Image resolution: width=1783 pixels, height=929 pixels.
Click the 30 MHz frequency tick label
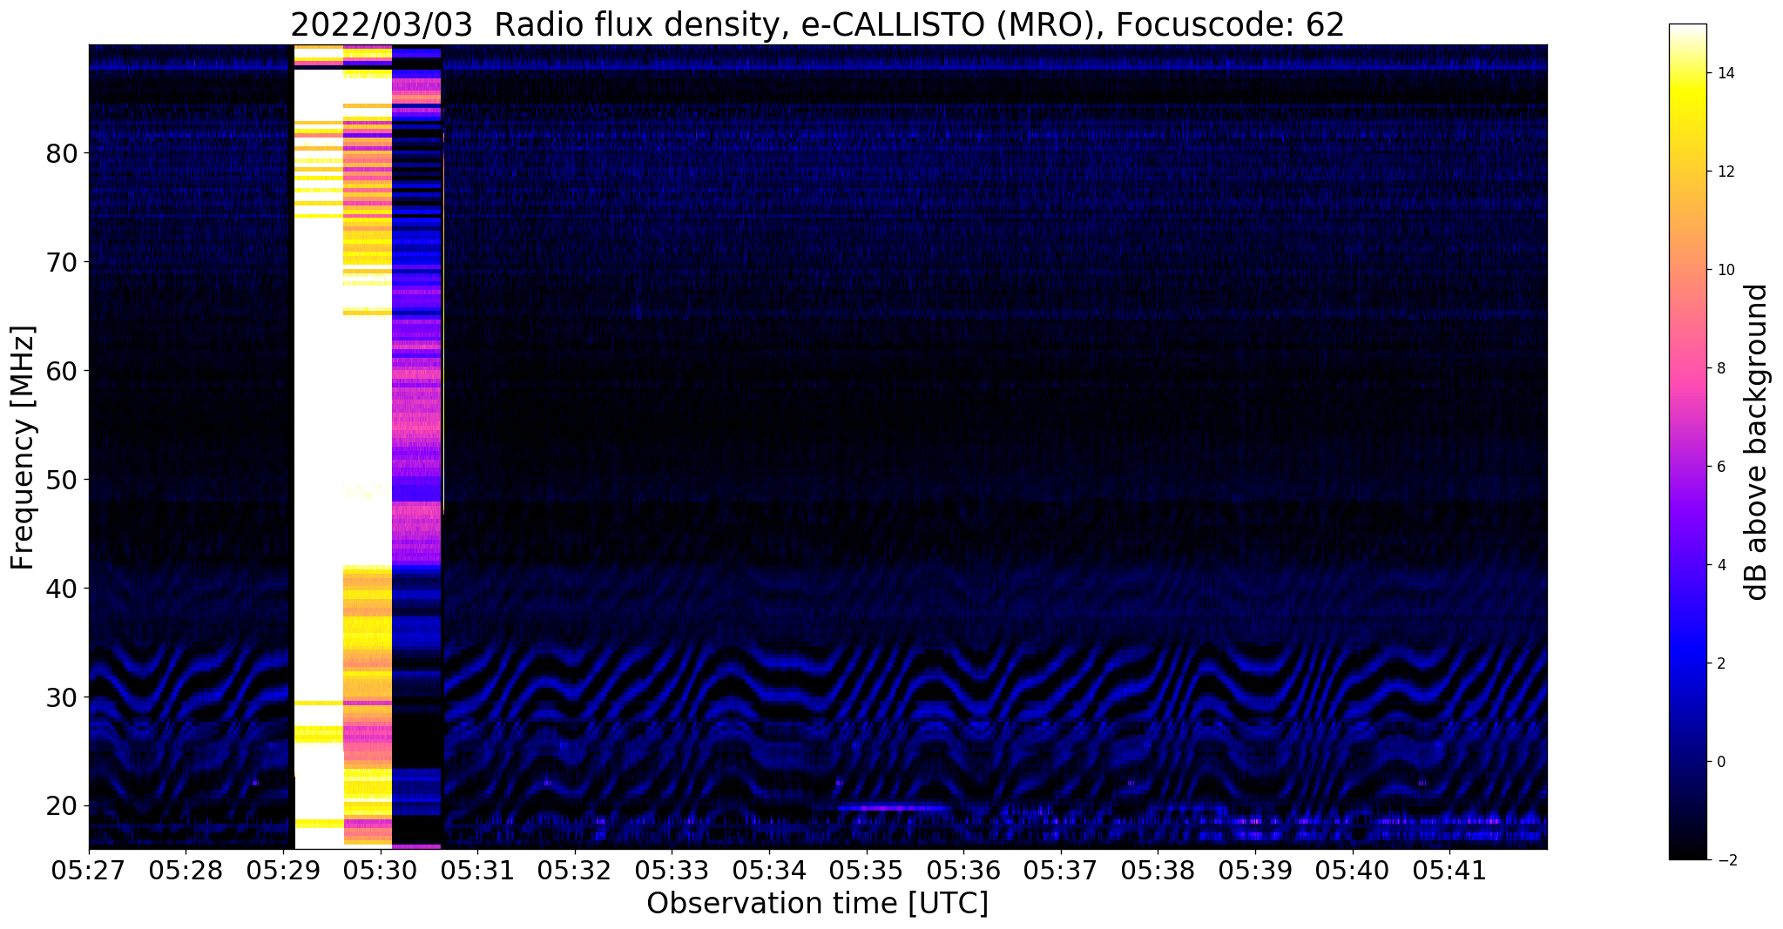pos(62,697)
